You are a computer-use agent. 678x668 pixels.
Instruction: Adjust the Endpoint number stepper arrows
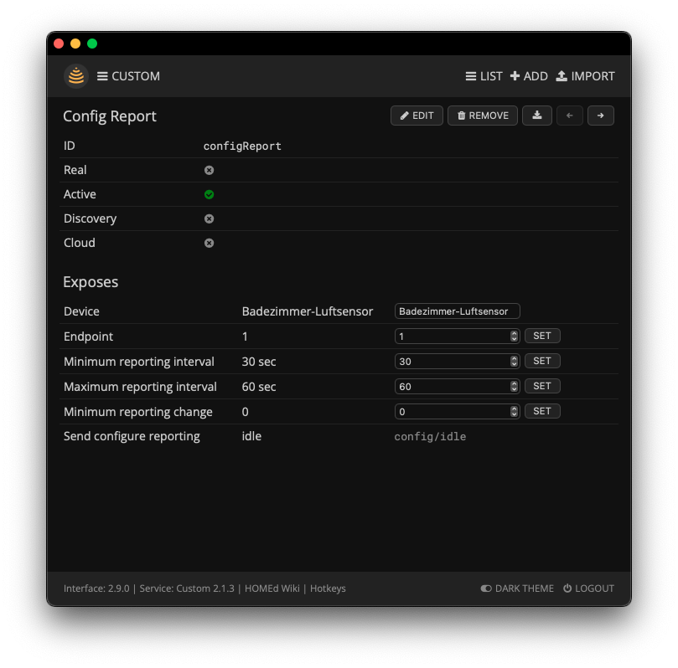click(x=515, y=337)
